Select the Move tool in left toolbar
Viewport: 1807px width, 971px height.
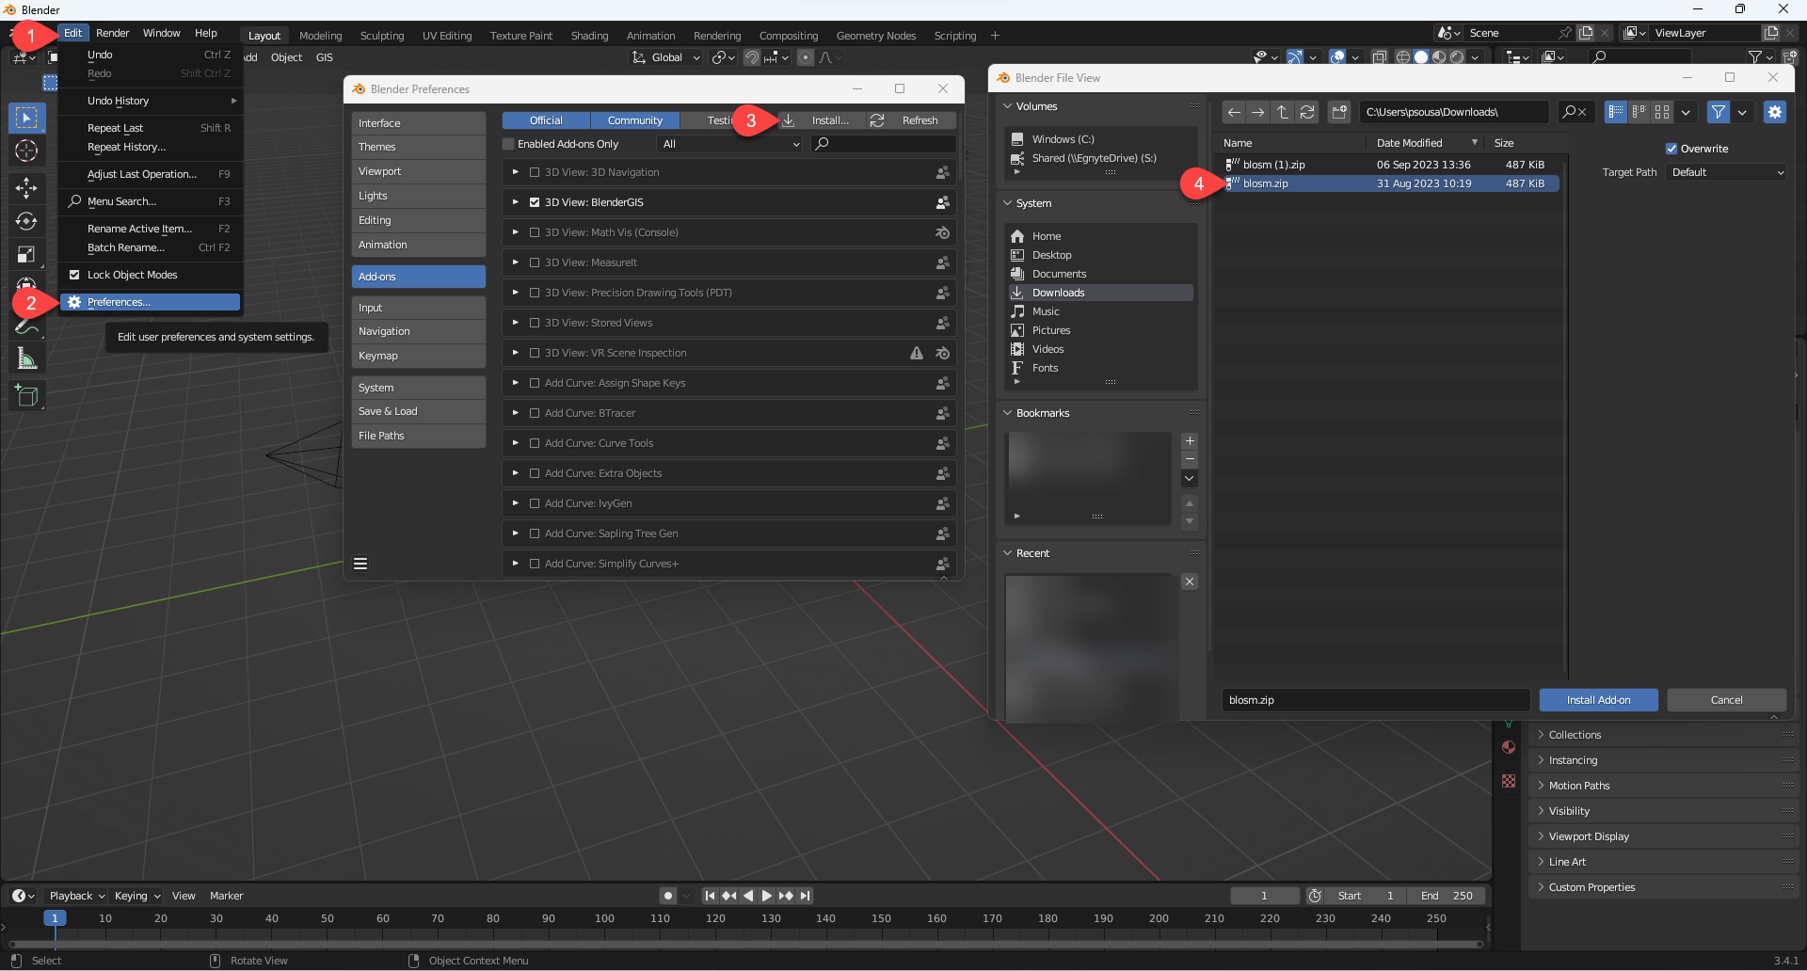(x=26, y=187)
